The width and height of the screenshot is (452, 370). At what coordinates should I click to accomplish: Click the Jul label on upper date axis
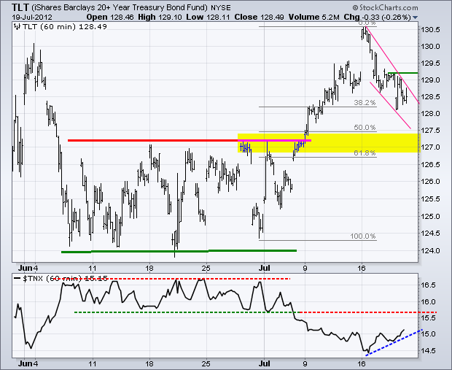(265, 268)
